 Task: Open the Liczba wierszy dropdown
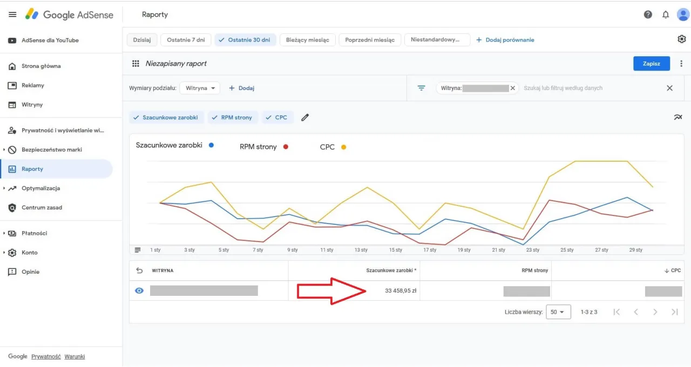point(558,311)
